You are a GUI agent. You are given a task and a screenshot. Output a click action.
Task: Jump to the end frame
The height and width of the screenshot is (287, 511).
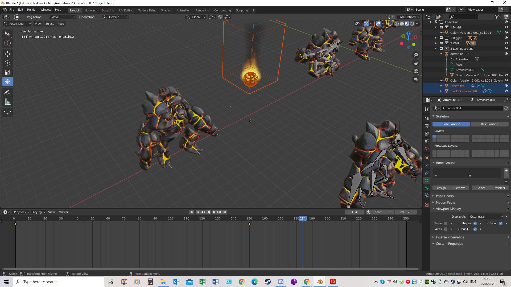(225, 212)
